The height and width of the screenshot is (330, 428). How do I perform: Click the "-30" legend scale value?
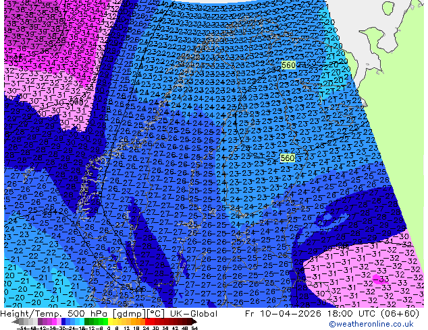point(61,329)
